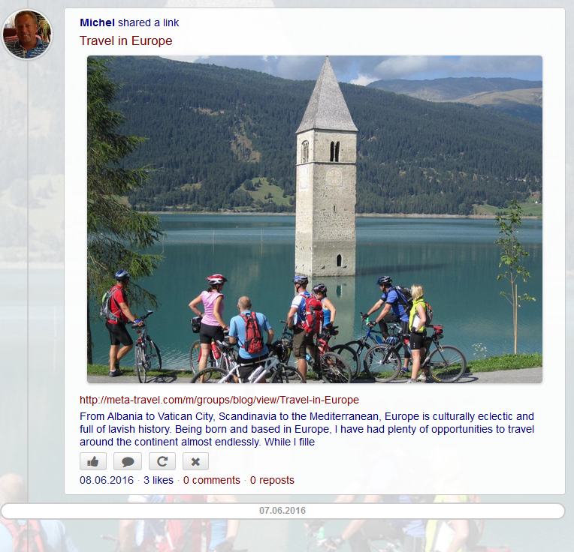Open the Travel in Europe post title
Image resolution: width=574 pixels, height=552 pixels.
coord(126,40)
